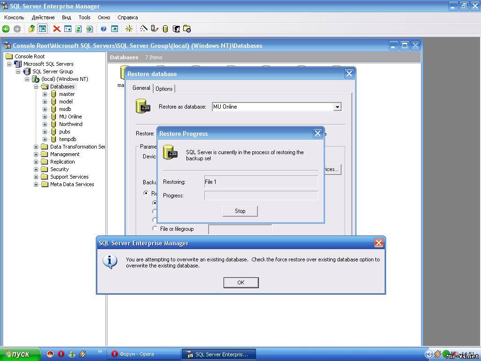481x361 pixels.
Task: Expand the Security folder in tree
Action: (36, 169)
